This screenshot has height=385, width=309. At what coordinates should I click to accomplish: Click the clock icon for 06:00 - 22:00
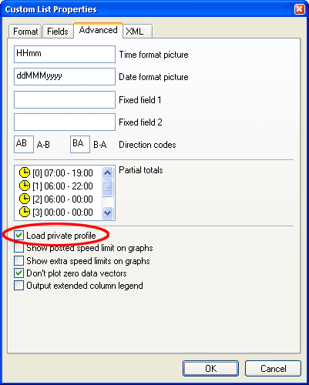click(x=25, y=186)
